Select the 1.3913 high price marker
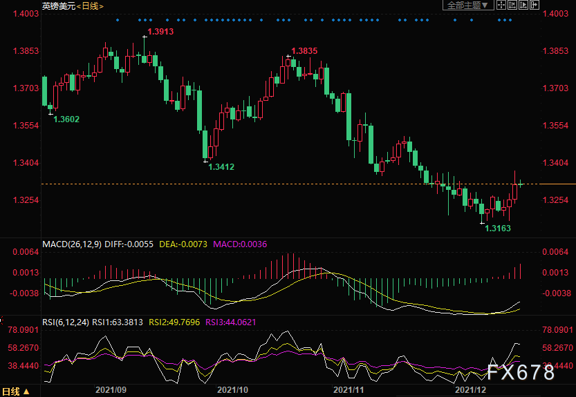 [x=160, y=32]
